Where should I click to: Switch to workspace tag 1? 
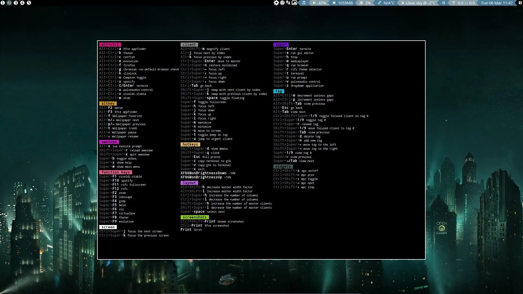click(x=3, y=3)
